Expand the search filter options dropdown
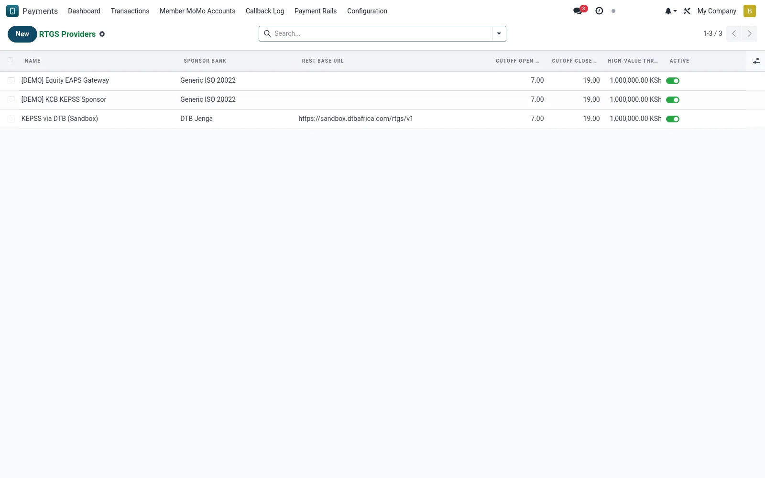This screenshot has height=478, width=765. pyautogui.click(x=499, y=33)
